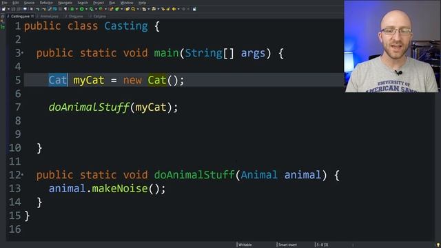Click the Smart Insert status bar entry
The image size is (441, 248).
287,245
